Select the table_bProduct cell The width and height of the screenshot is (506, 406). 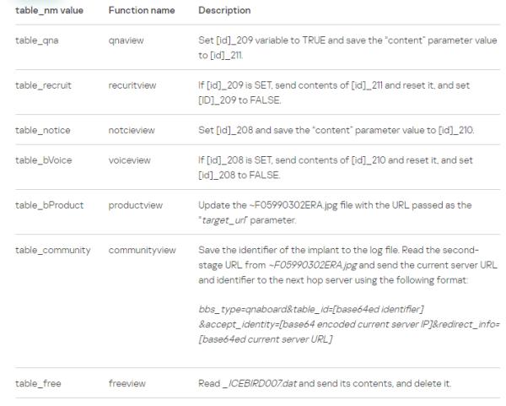50,205
